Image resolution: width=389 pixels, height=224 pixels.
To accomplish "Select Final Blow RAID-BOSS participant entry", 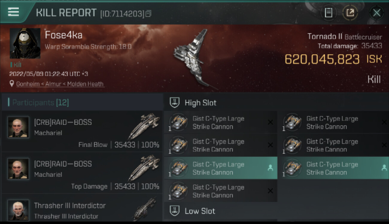I will 82,131.
